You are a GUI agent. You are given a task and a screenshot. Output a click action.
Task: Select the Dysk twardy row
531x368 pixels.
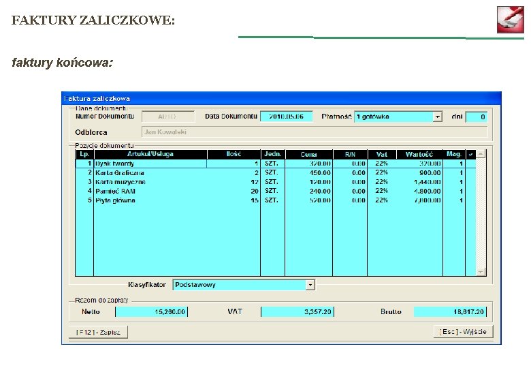(x=276, y=164)
